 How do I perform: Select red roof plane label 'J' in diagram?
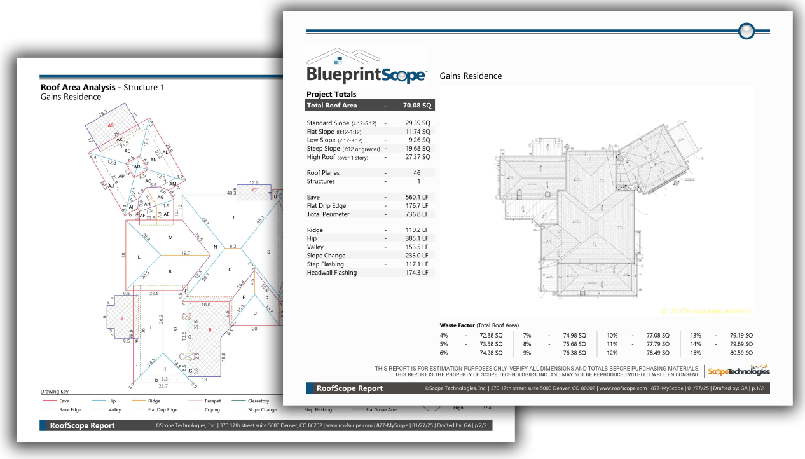tap(121, 320)
